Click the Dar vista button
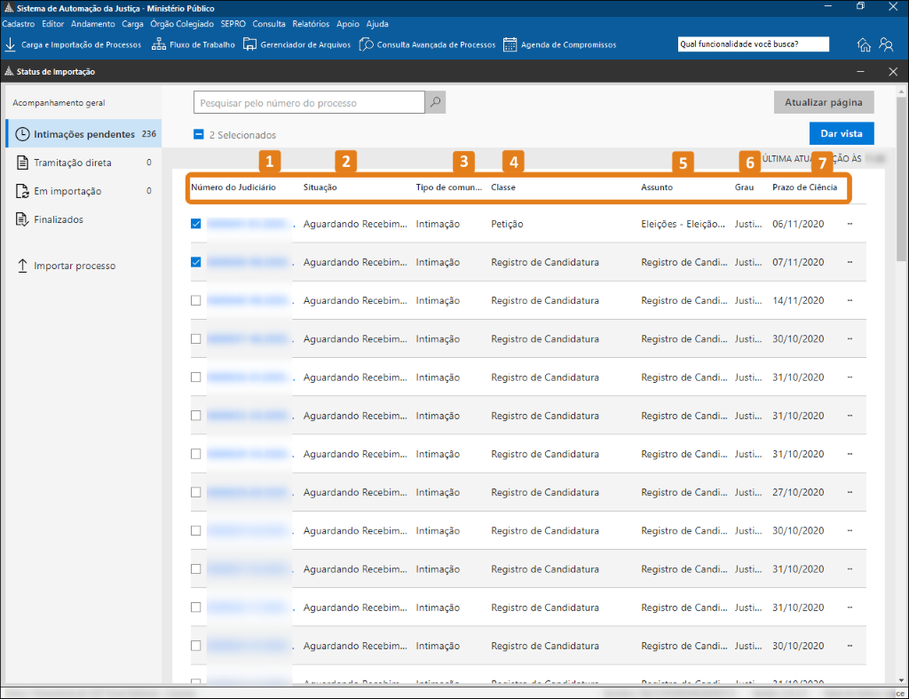 click(x=841, y=133)
